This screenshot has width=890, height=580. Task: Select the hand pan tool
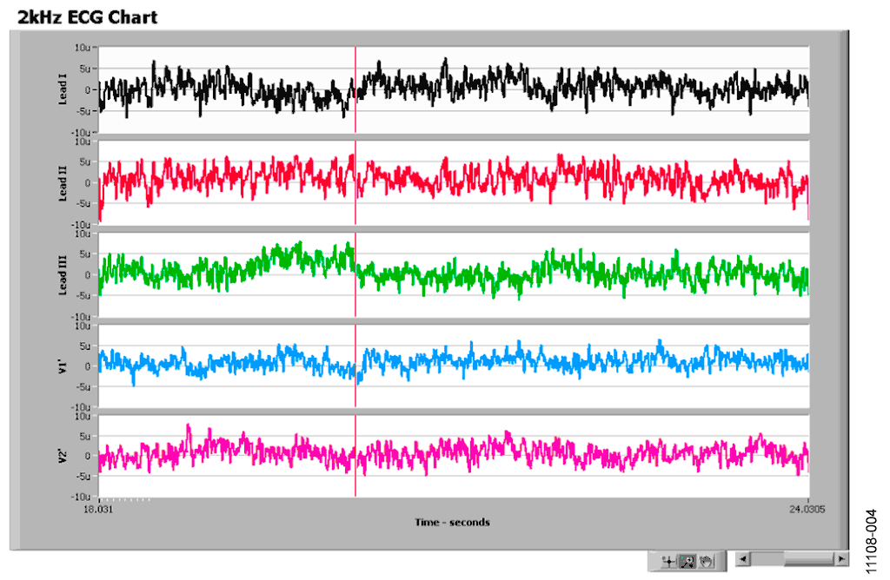pos(705,561)
